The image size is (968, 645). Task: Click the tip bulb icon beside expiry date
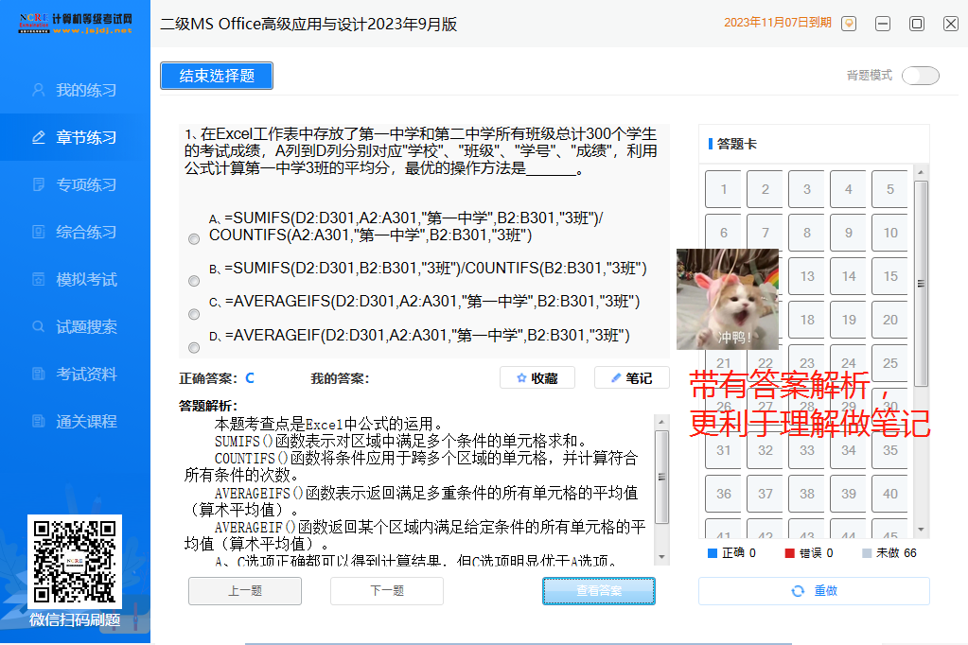849,24
